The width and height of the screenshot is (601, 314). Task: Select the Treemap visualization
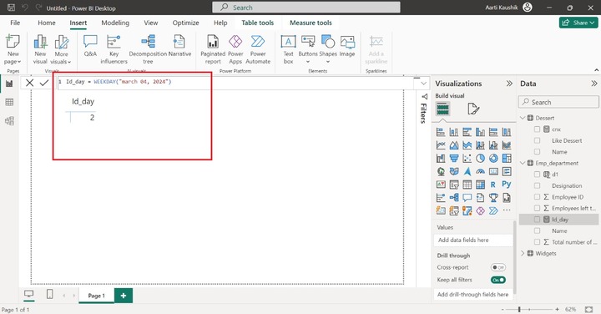tap(507, 159)
